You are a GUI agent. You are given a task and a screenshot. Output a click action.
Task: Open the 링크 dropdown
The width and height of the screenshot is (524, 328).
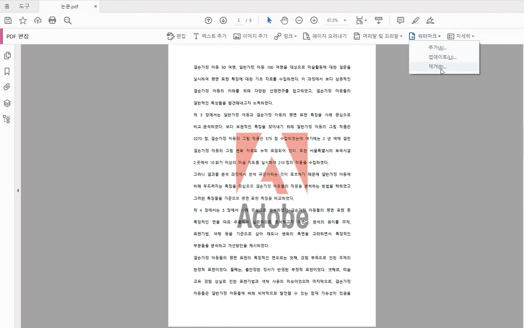pos(286,36)
